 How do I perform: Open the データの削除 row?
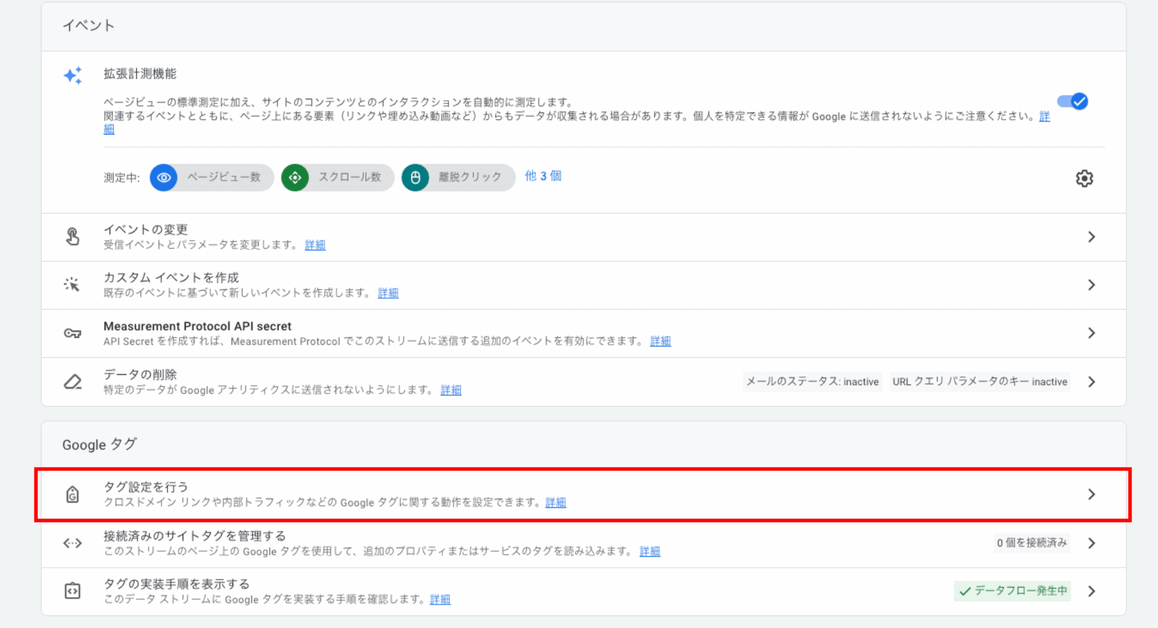pyautogui.click(x=583, y=382)
